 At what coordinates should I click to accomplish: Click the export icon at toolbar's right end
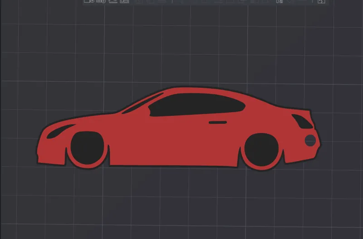[x=321, y=1]
